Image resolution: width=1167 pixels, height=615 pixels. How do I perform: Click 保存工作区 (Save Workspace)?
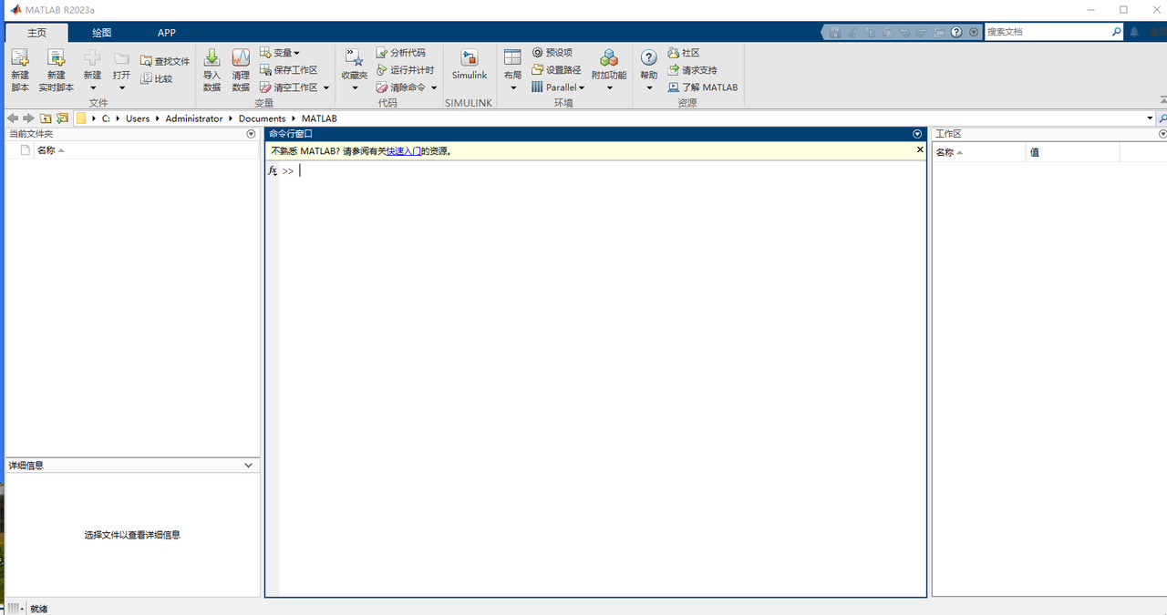coord(288,70)
